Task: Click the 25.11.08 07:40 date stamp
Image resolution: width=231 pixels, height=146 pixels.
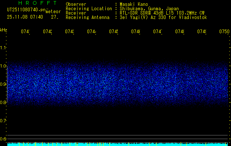Action: point(25,17)
